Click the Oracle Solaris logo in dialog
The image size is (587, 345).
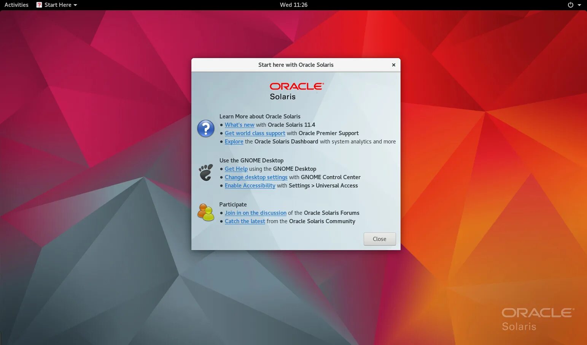click(297, 91)
